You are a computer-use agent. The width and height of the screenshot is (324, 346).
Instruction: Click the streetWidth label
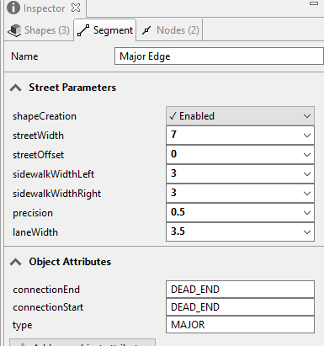[x=38, y=136]
